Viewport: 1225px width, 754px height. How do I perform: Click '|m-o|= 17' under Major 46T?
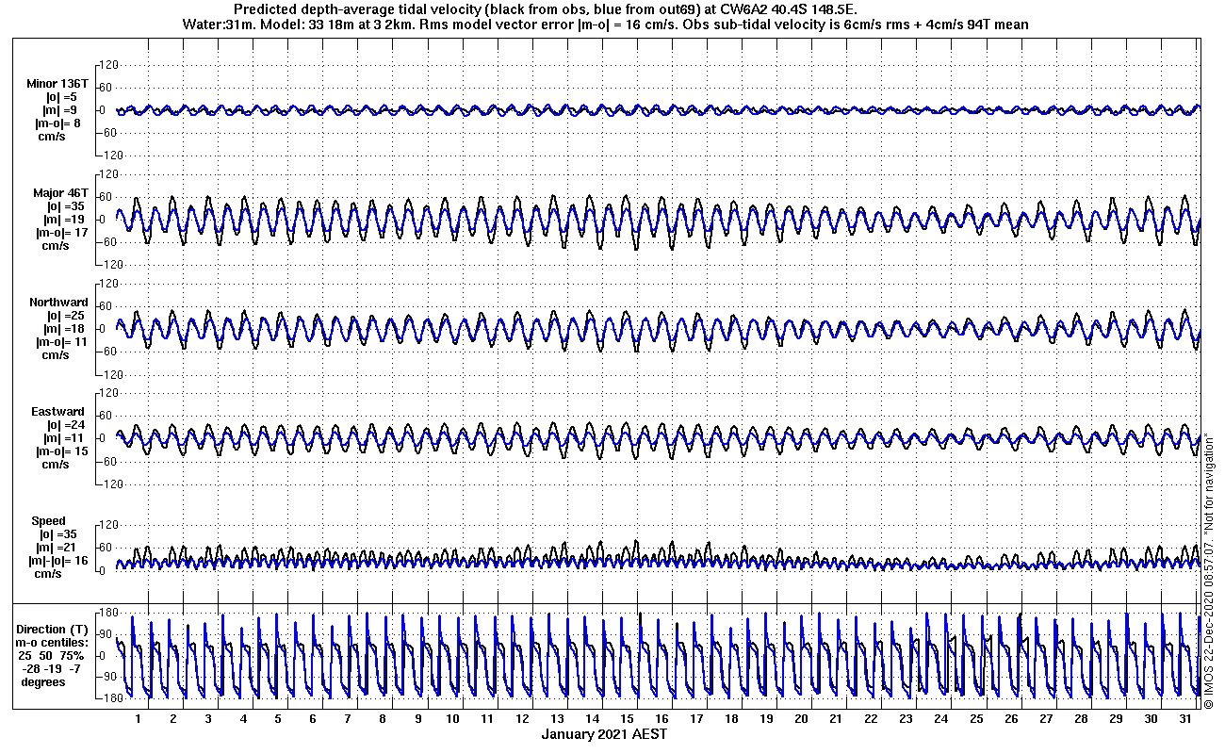click(62, 233)
